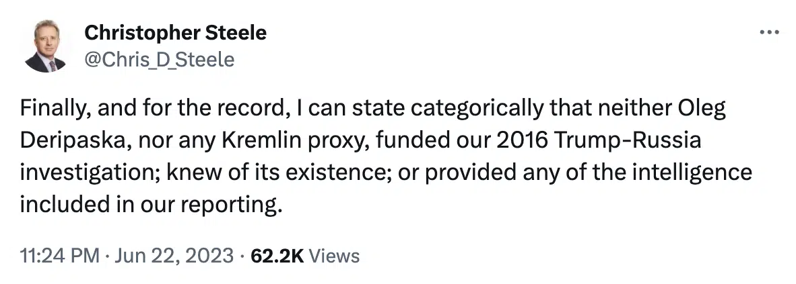Click Christopher Steele's profile avatar photo
Viewport: 796px width, 284px height.
(x=45, y=46)
